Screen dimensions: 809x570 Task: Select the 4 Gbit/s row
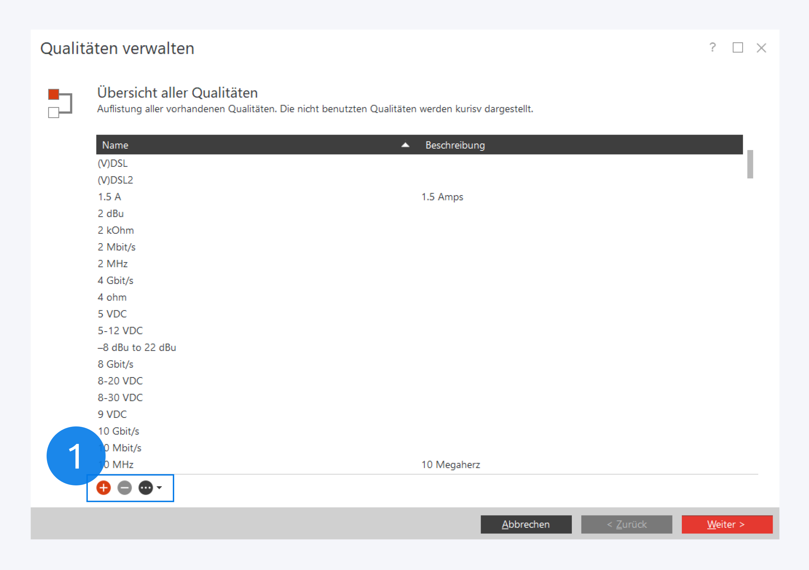(x=116, y=281)
